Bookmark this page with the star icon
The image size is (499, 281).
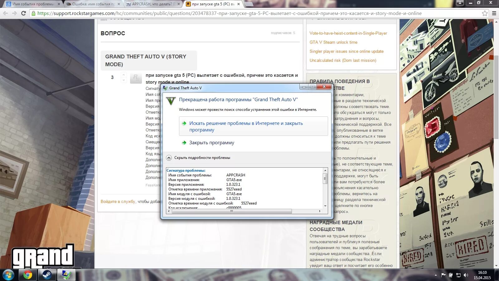(x=485, y=13)
